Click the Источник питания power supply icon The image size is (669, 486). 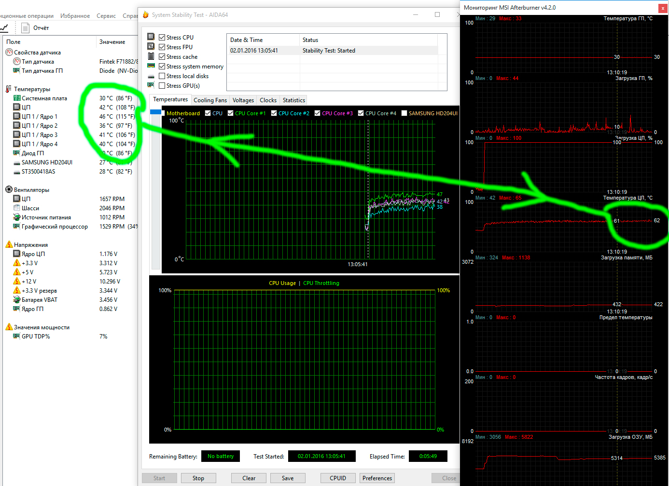(x=16, y=217)
